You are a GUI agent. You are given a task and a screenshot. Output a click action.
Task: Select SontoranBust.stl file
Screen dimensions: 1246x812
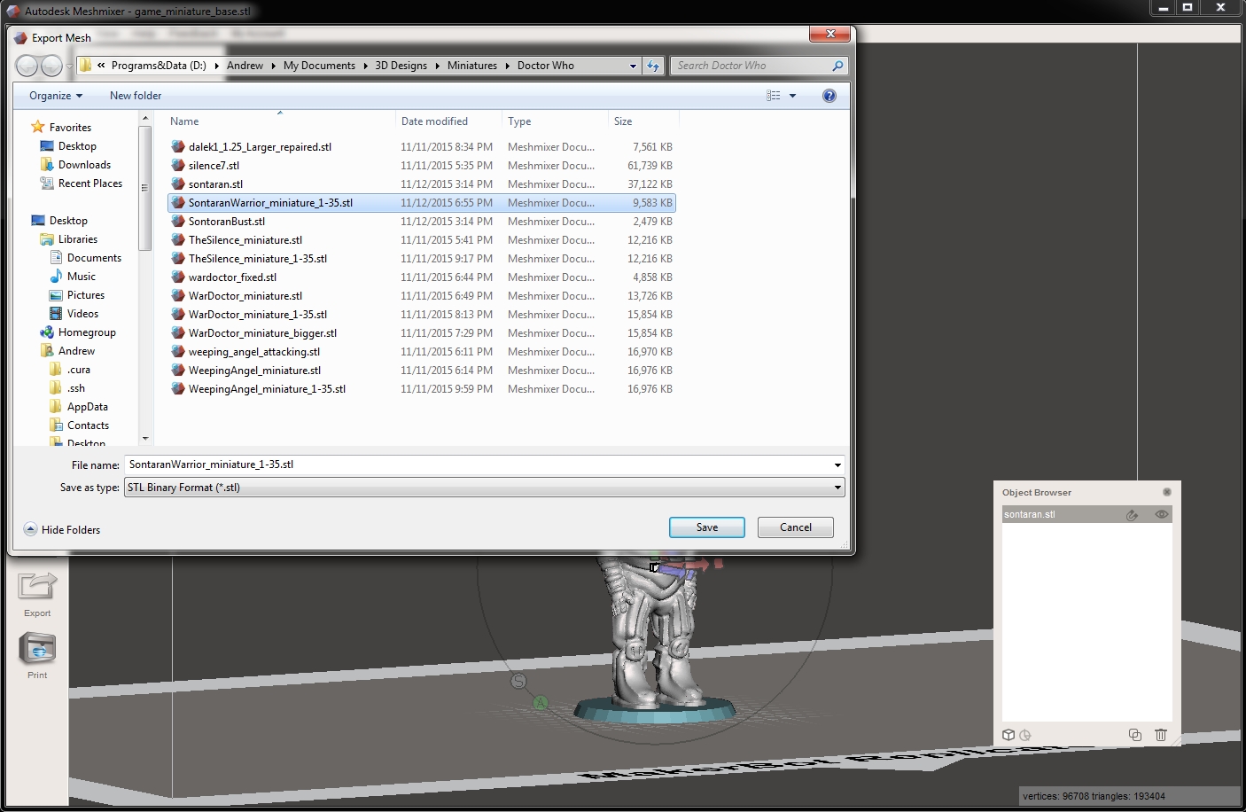[x=226, y=222]
